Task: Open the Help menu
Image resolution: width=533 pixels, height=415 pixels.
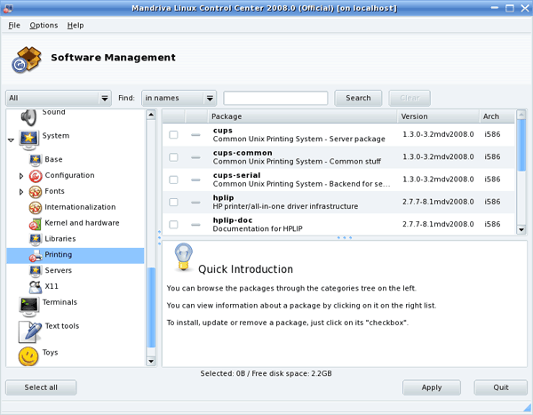Action: [x=76, y=26]
